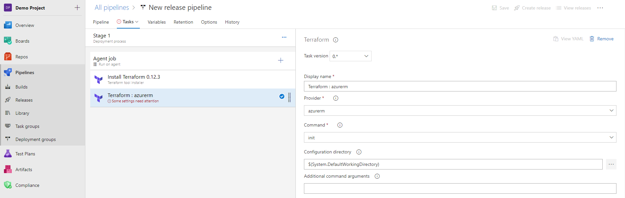Select the Agent job row

coord(193,61)
